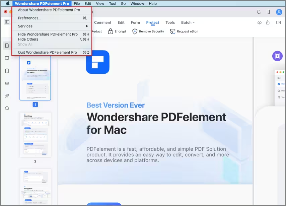Expand the Services submenu
The height and width of the screenshot is (206, 286).
point(52,26)
